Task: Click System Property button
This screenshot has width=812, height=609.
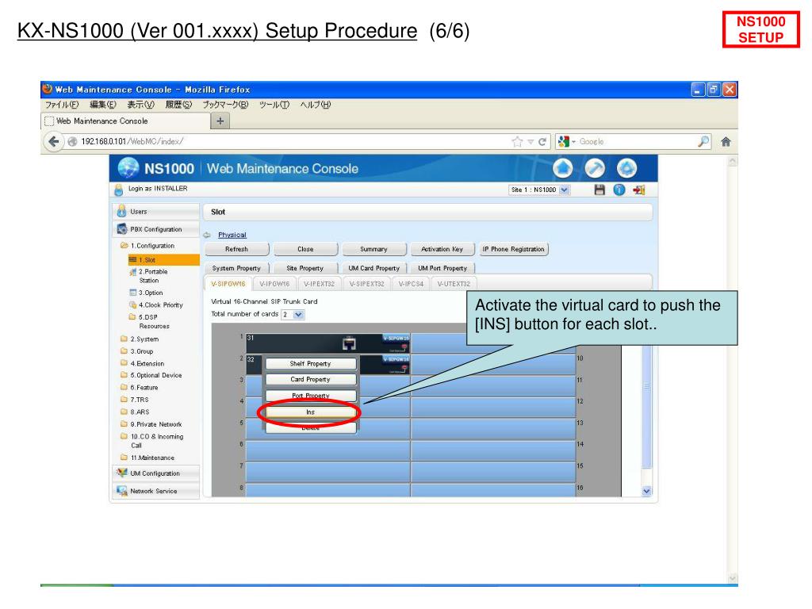Action: 236,268
